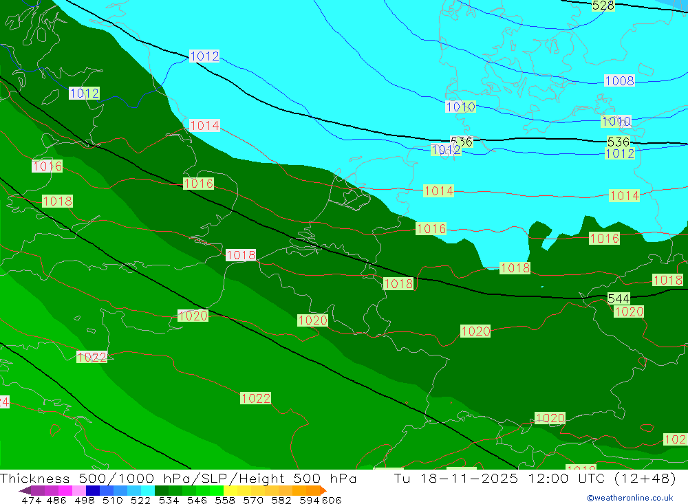Click the 1018 label with white background
688x504 pixels.
click(240, 255)
